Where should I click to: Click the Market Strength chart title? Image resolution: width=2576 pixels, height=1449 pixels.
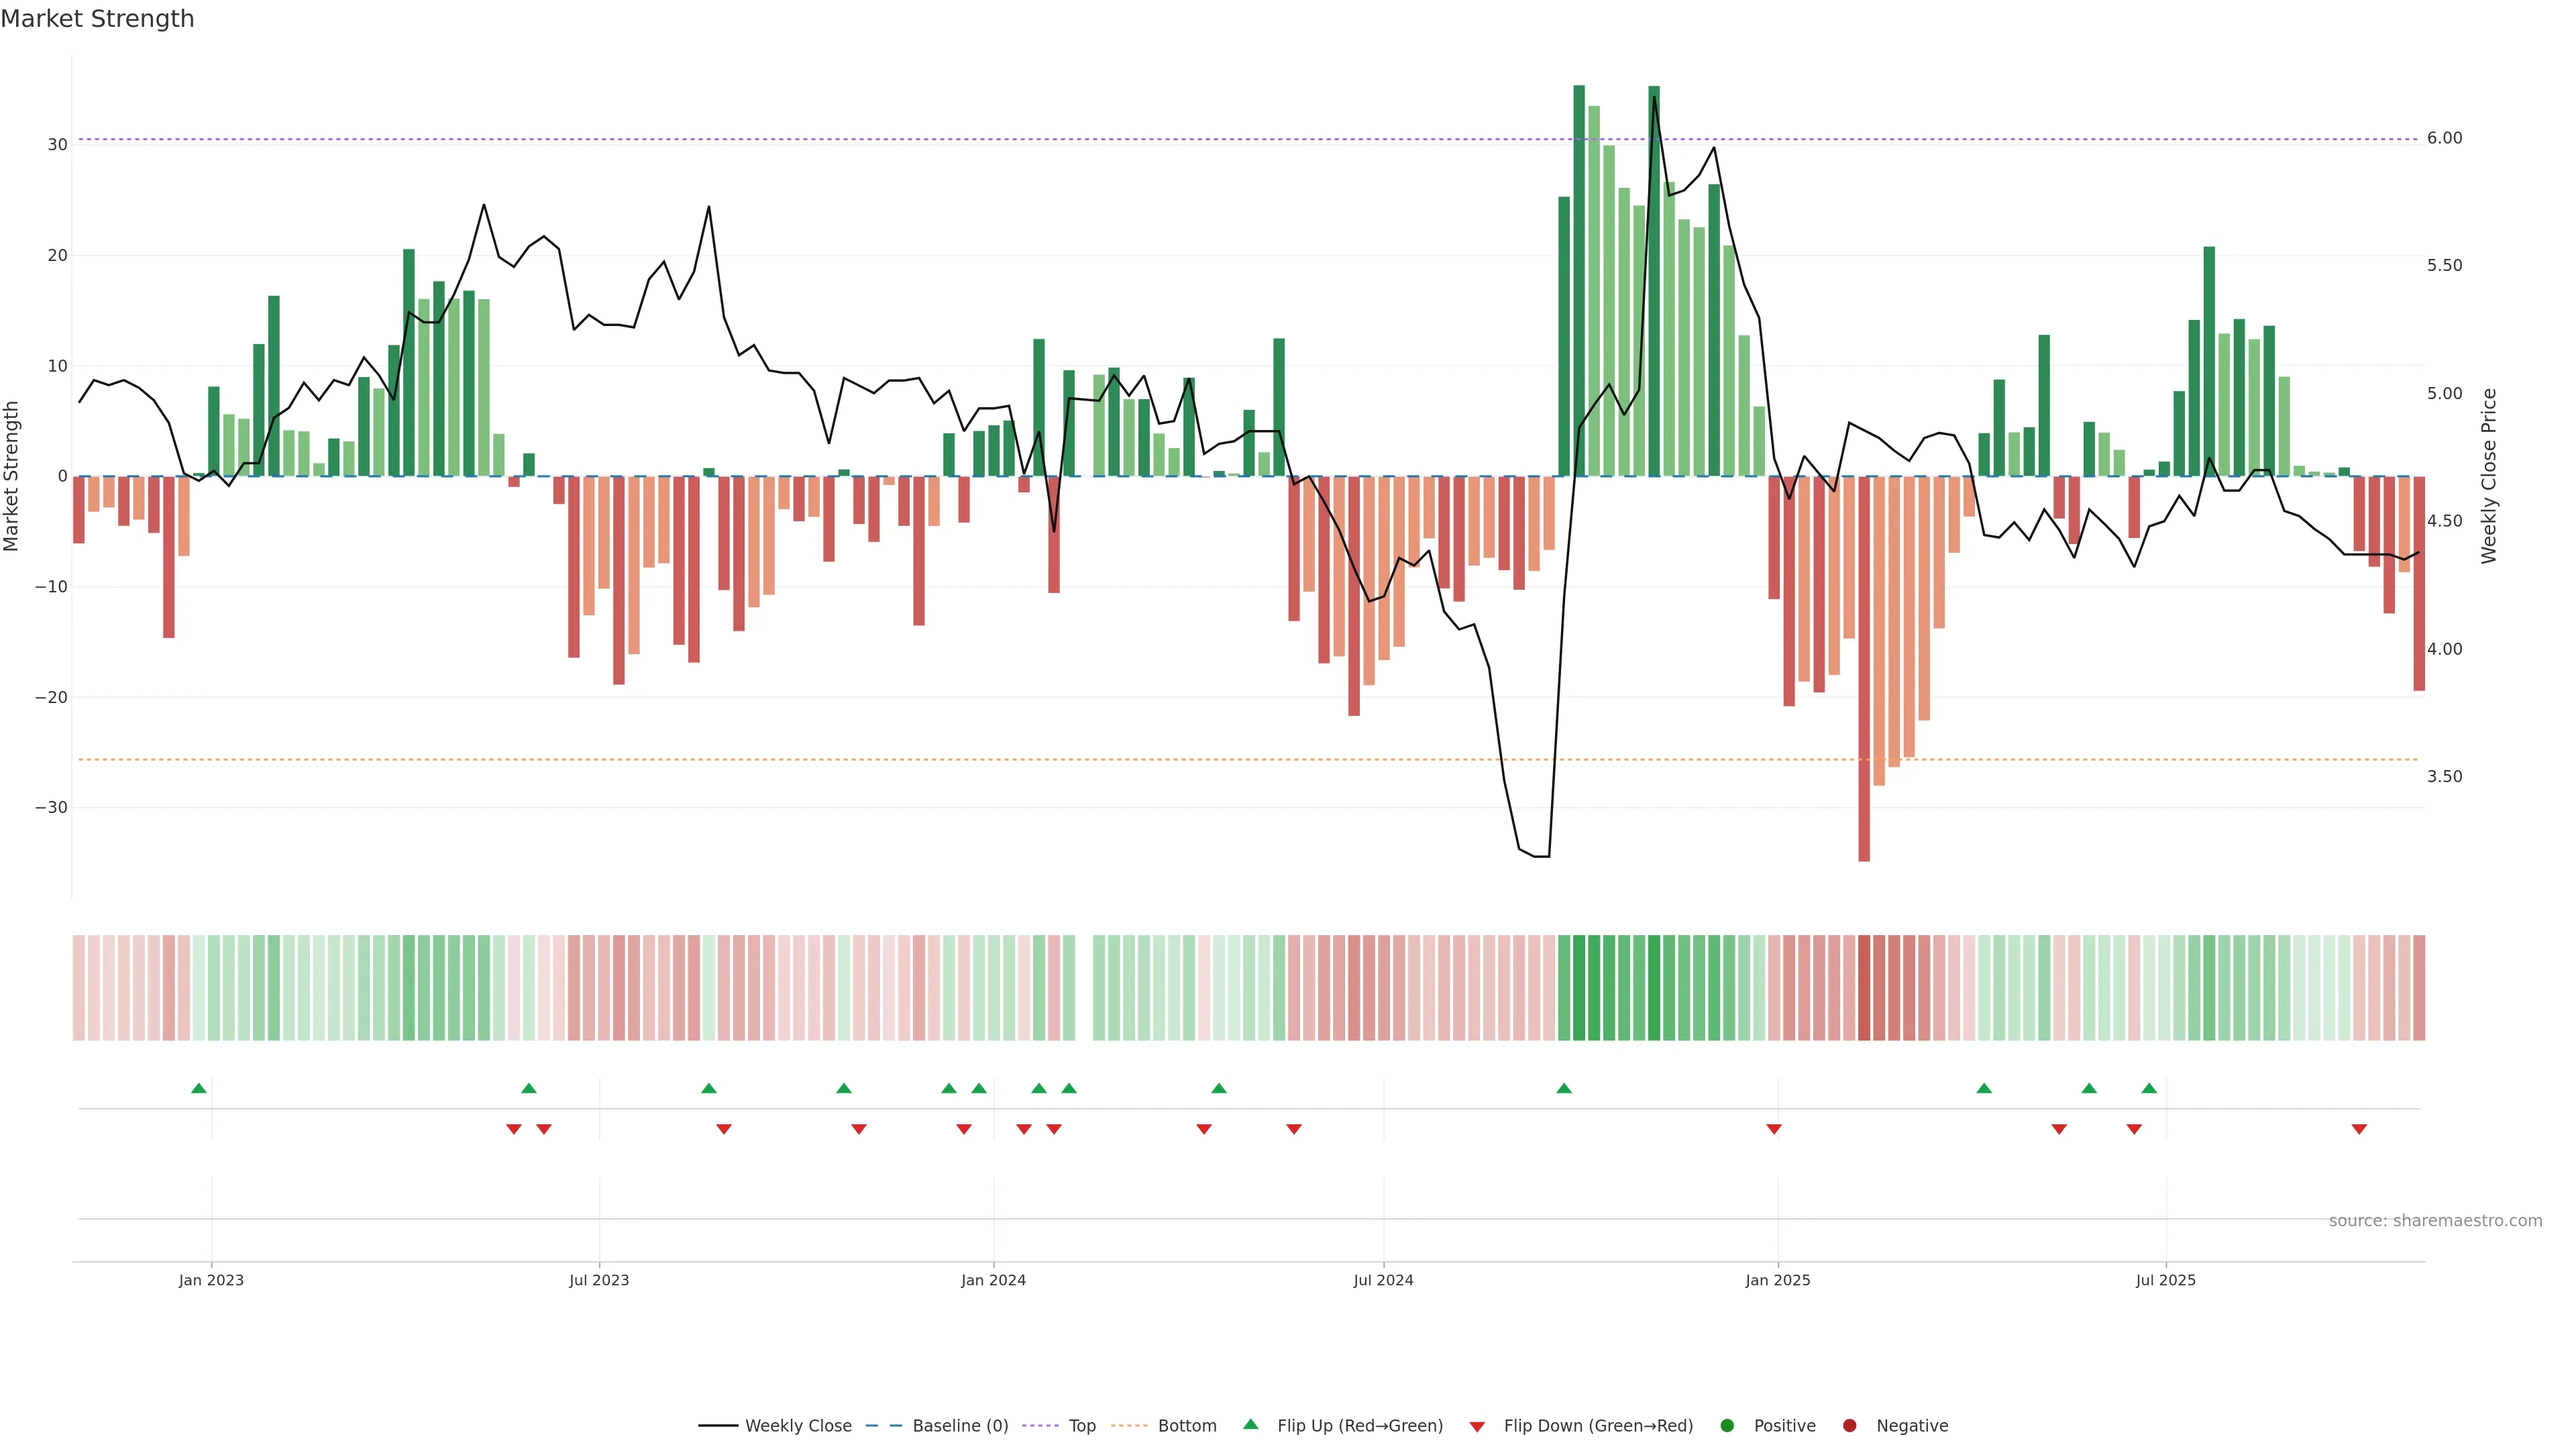97,19
